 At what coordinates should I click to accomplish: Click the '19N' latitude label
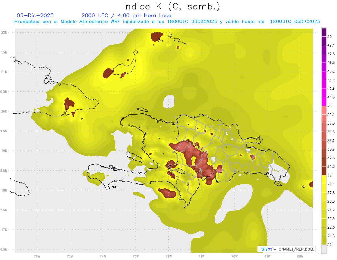(4, 151)
